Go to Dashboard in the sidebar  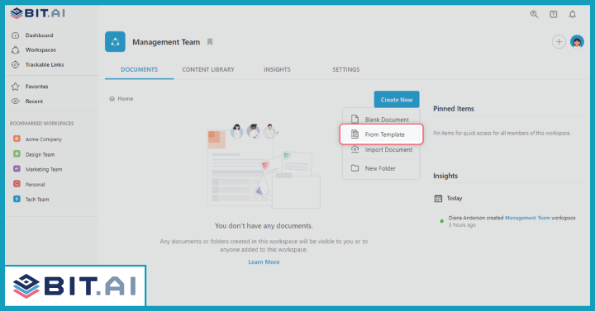point(39,35)
